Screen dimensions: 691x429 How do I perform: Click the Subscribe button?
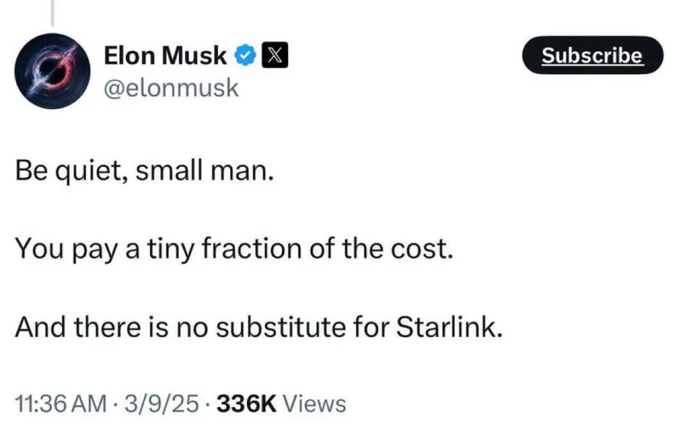point(592,56)
